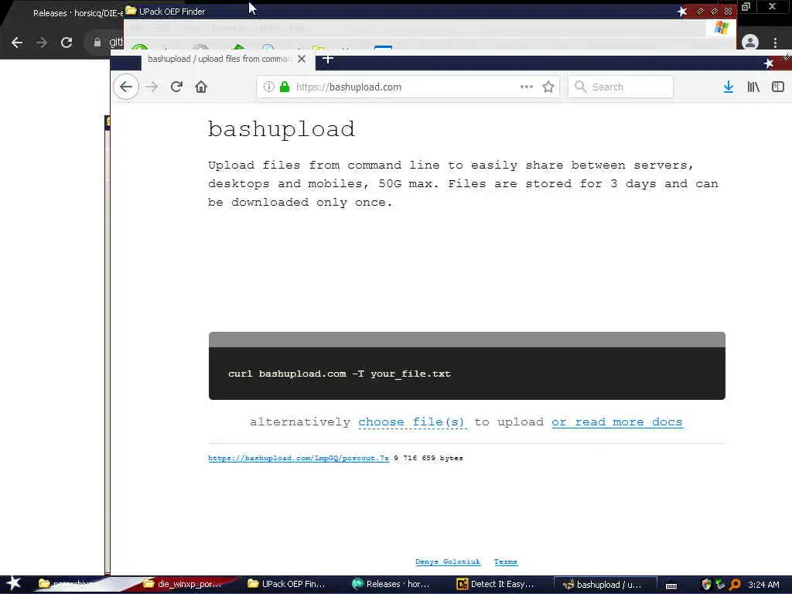Screen dimensions: 792x594
Task: Click the keyboard icon in system tray
Action: click(x=671, y=586)
